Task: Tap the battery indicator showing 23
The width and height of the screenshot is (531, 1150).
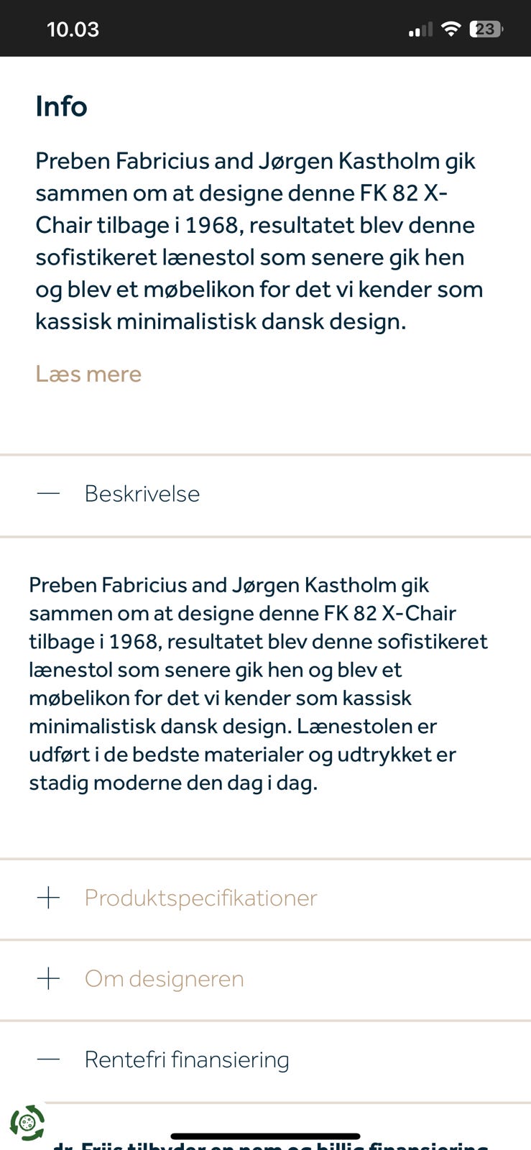Action: tap(486, 29)
